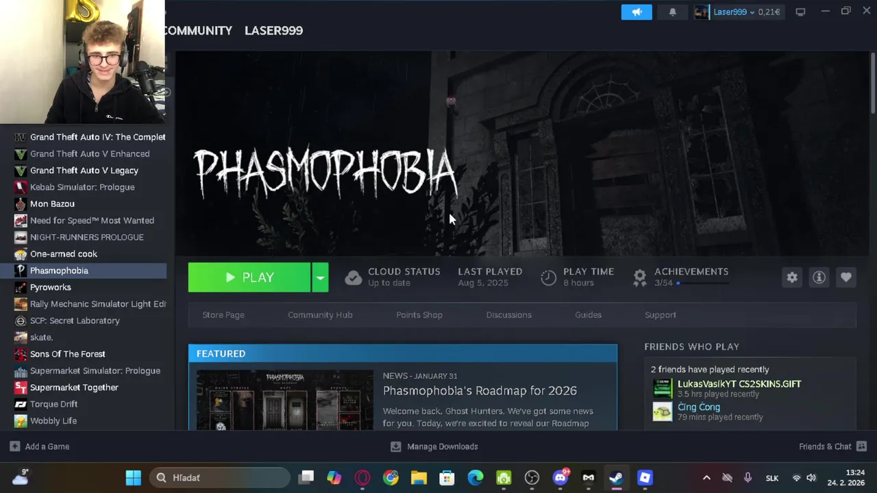Open File Explorer from the taskbar
This screenshot has width=877, height=493.
click(419, 477)
